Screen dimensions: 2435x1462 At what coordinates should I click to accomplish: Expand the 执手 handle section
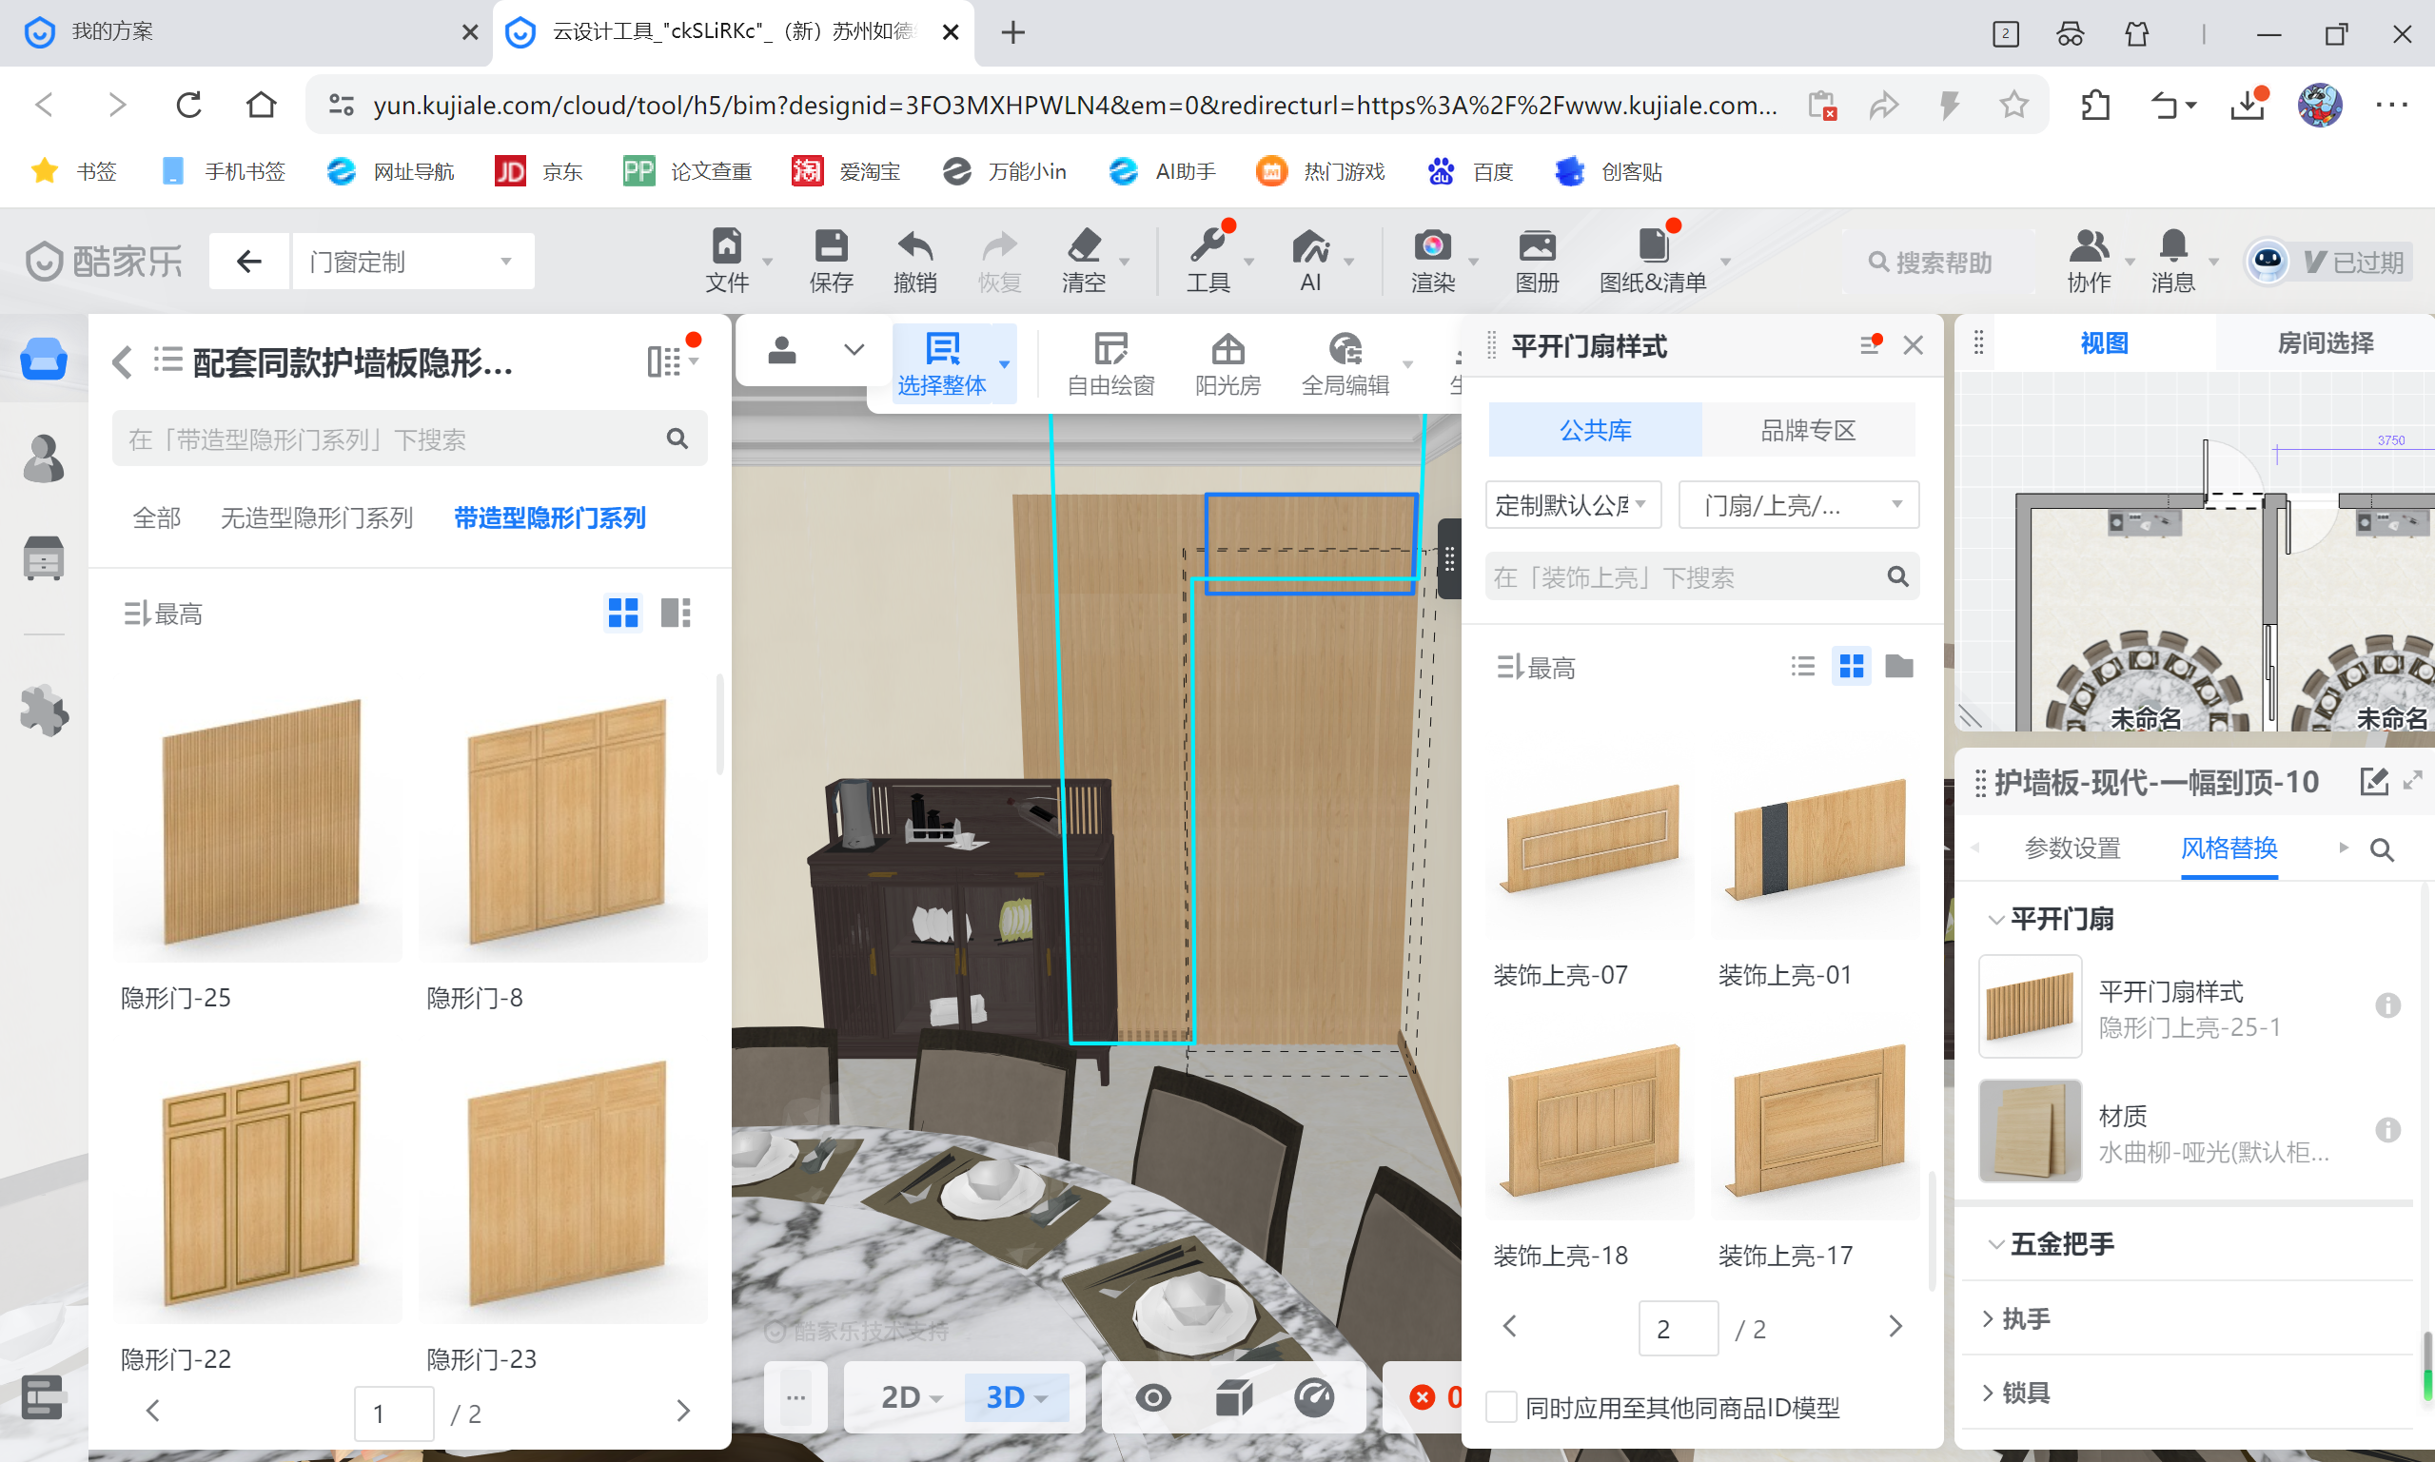[x=2025, y=1318]
